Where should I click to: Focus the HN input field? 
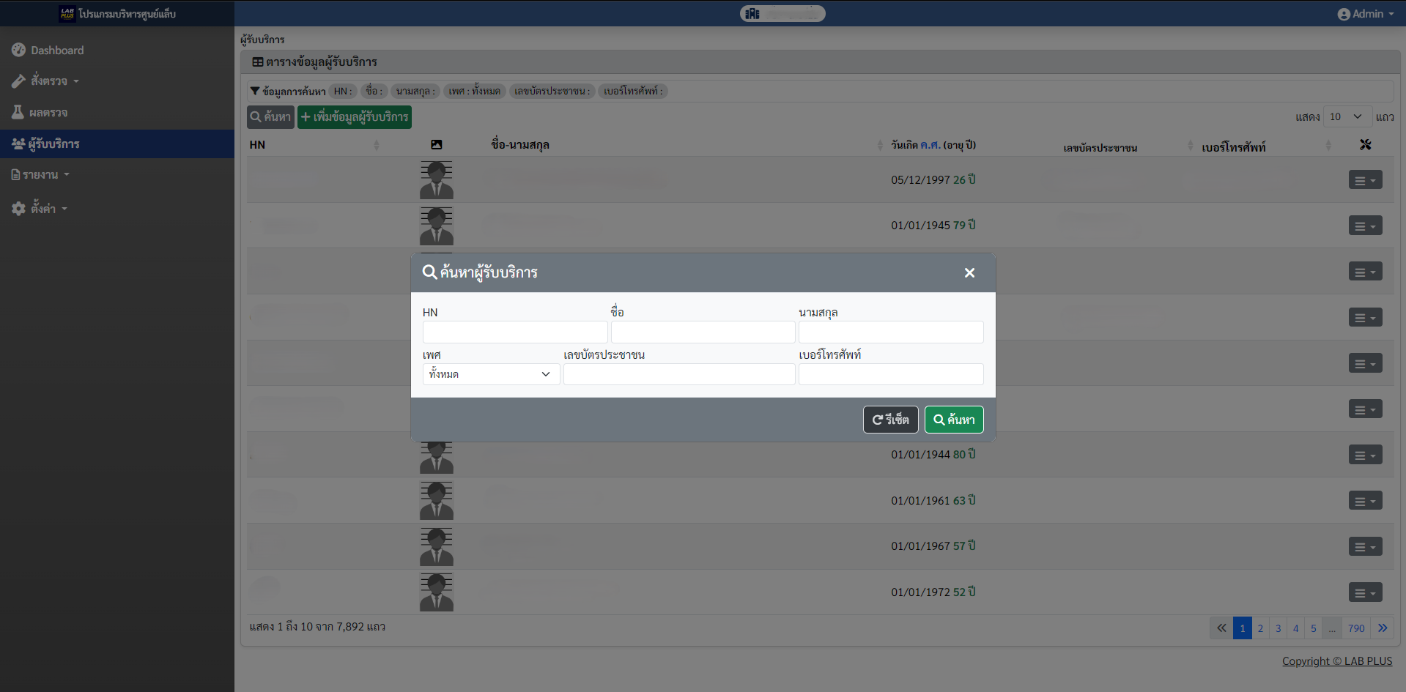[x=514, y=332]
